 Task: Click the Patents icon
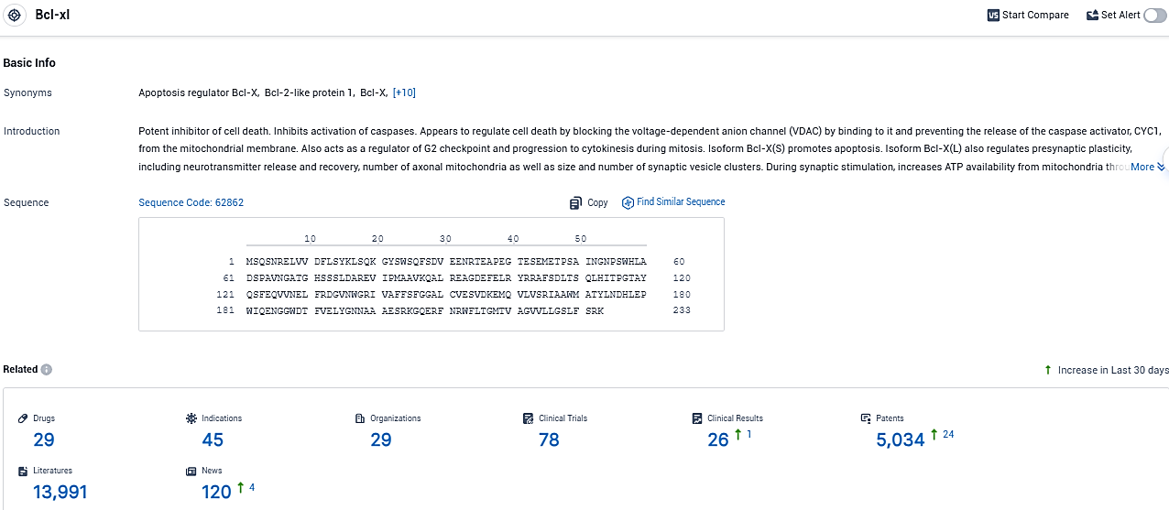tap(866, 418)
